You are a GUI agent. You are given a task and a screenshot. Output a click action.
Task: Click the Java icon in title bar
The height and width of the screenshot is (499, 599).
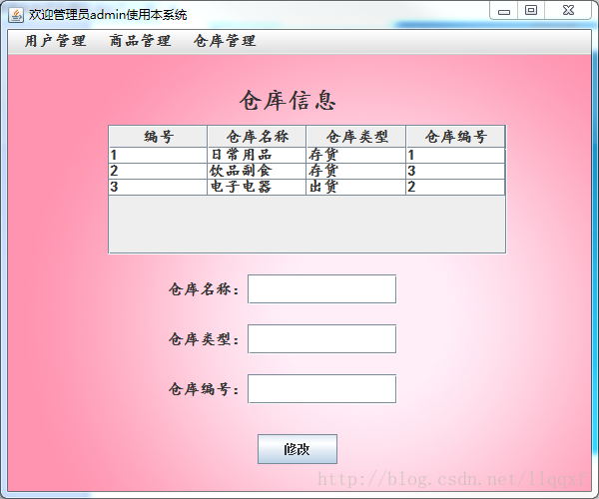click(x=16, y=15)
